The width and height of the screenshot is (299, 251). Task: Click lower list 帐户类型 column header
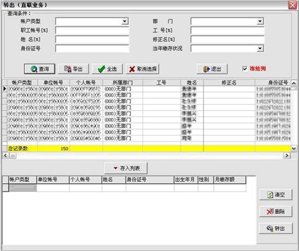pyautogui.click(x=22, y=180)
